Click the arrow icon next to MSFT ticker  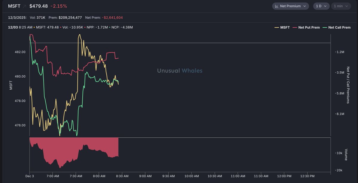click(24, 6)
